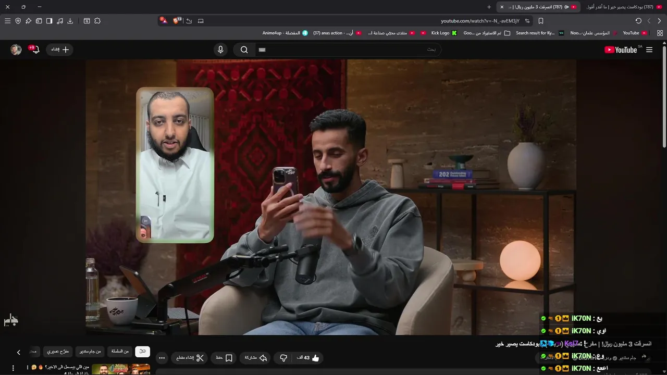Create a clip 'إنشاء مقطع'
This screenshot has height=375, width=667.
coord(190,358)
